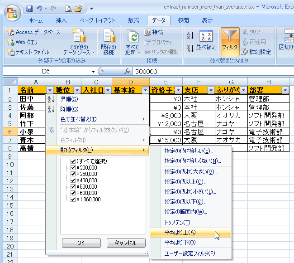Image resolution: width=294 pixels, height=263 pixels.
Task: Open the 入社日 column filter dropdown
Action: pyautogui.click(x=108, y=90)
